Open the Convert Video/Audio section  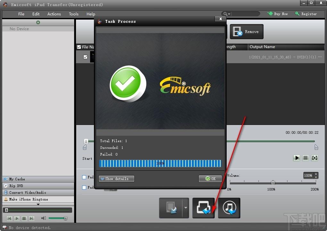coord(38,193)
